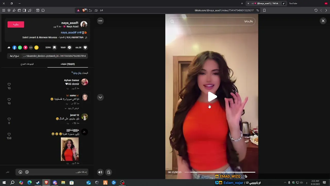Viewport: 330px width, 186px height.
Task: Click the post comment button
Action: (8, 172)
